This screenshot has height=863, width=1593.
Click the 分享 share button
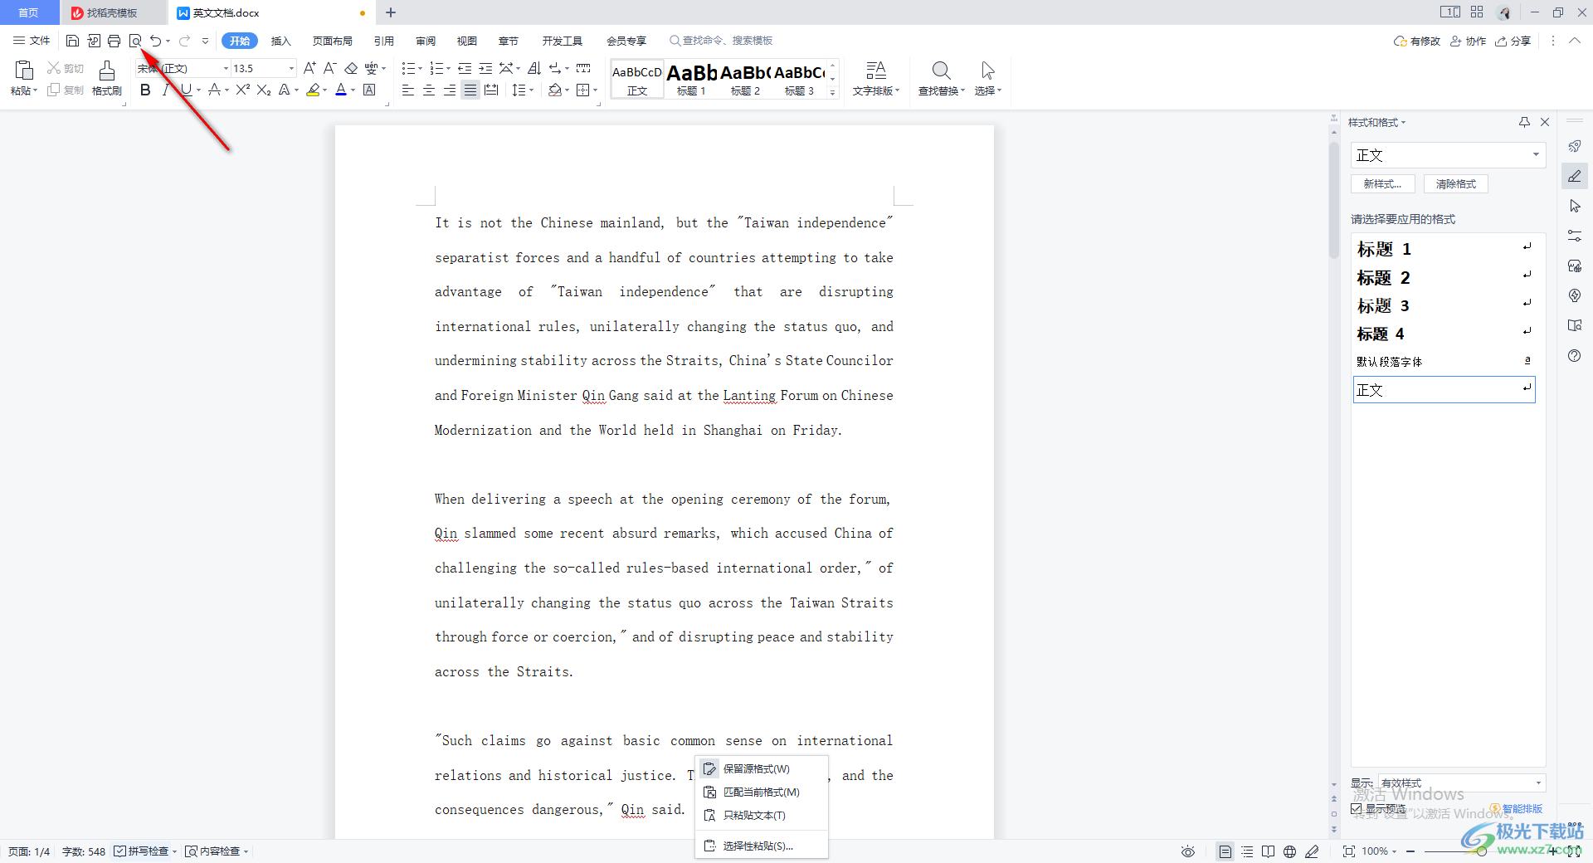(1513, 41)
